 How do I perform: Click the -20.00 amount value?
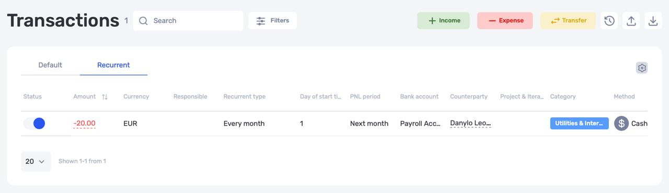(x=84, y=124)
